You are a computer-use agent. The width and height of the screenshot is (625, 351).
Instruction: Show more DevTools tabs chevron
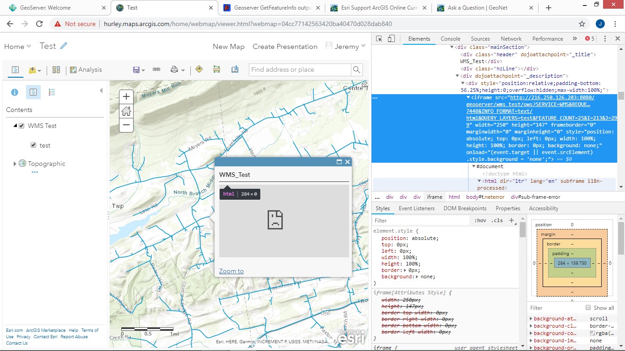point(575,39)
